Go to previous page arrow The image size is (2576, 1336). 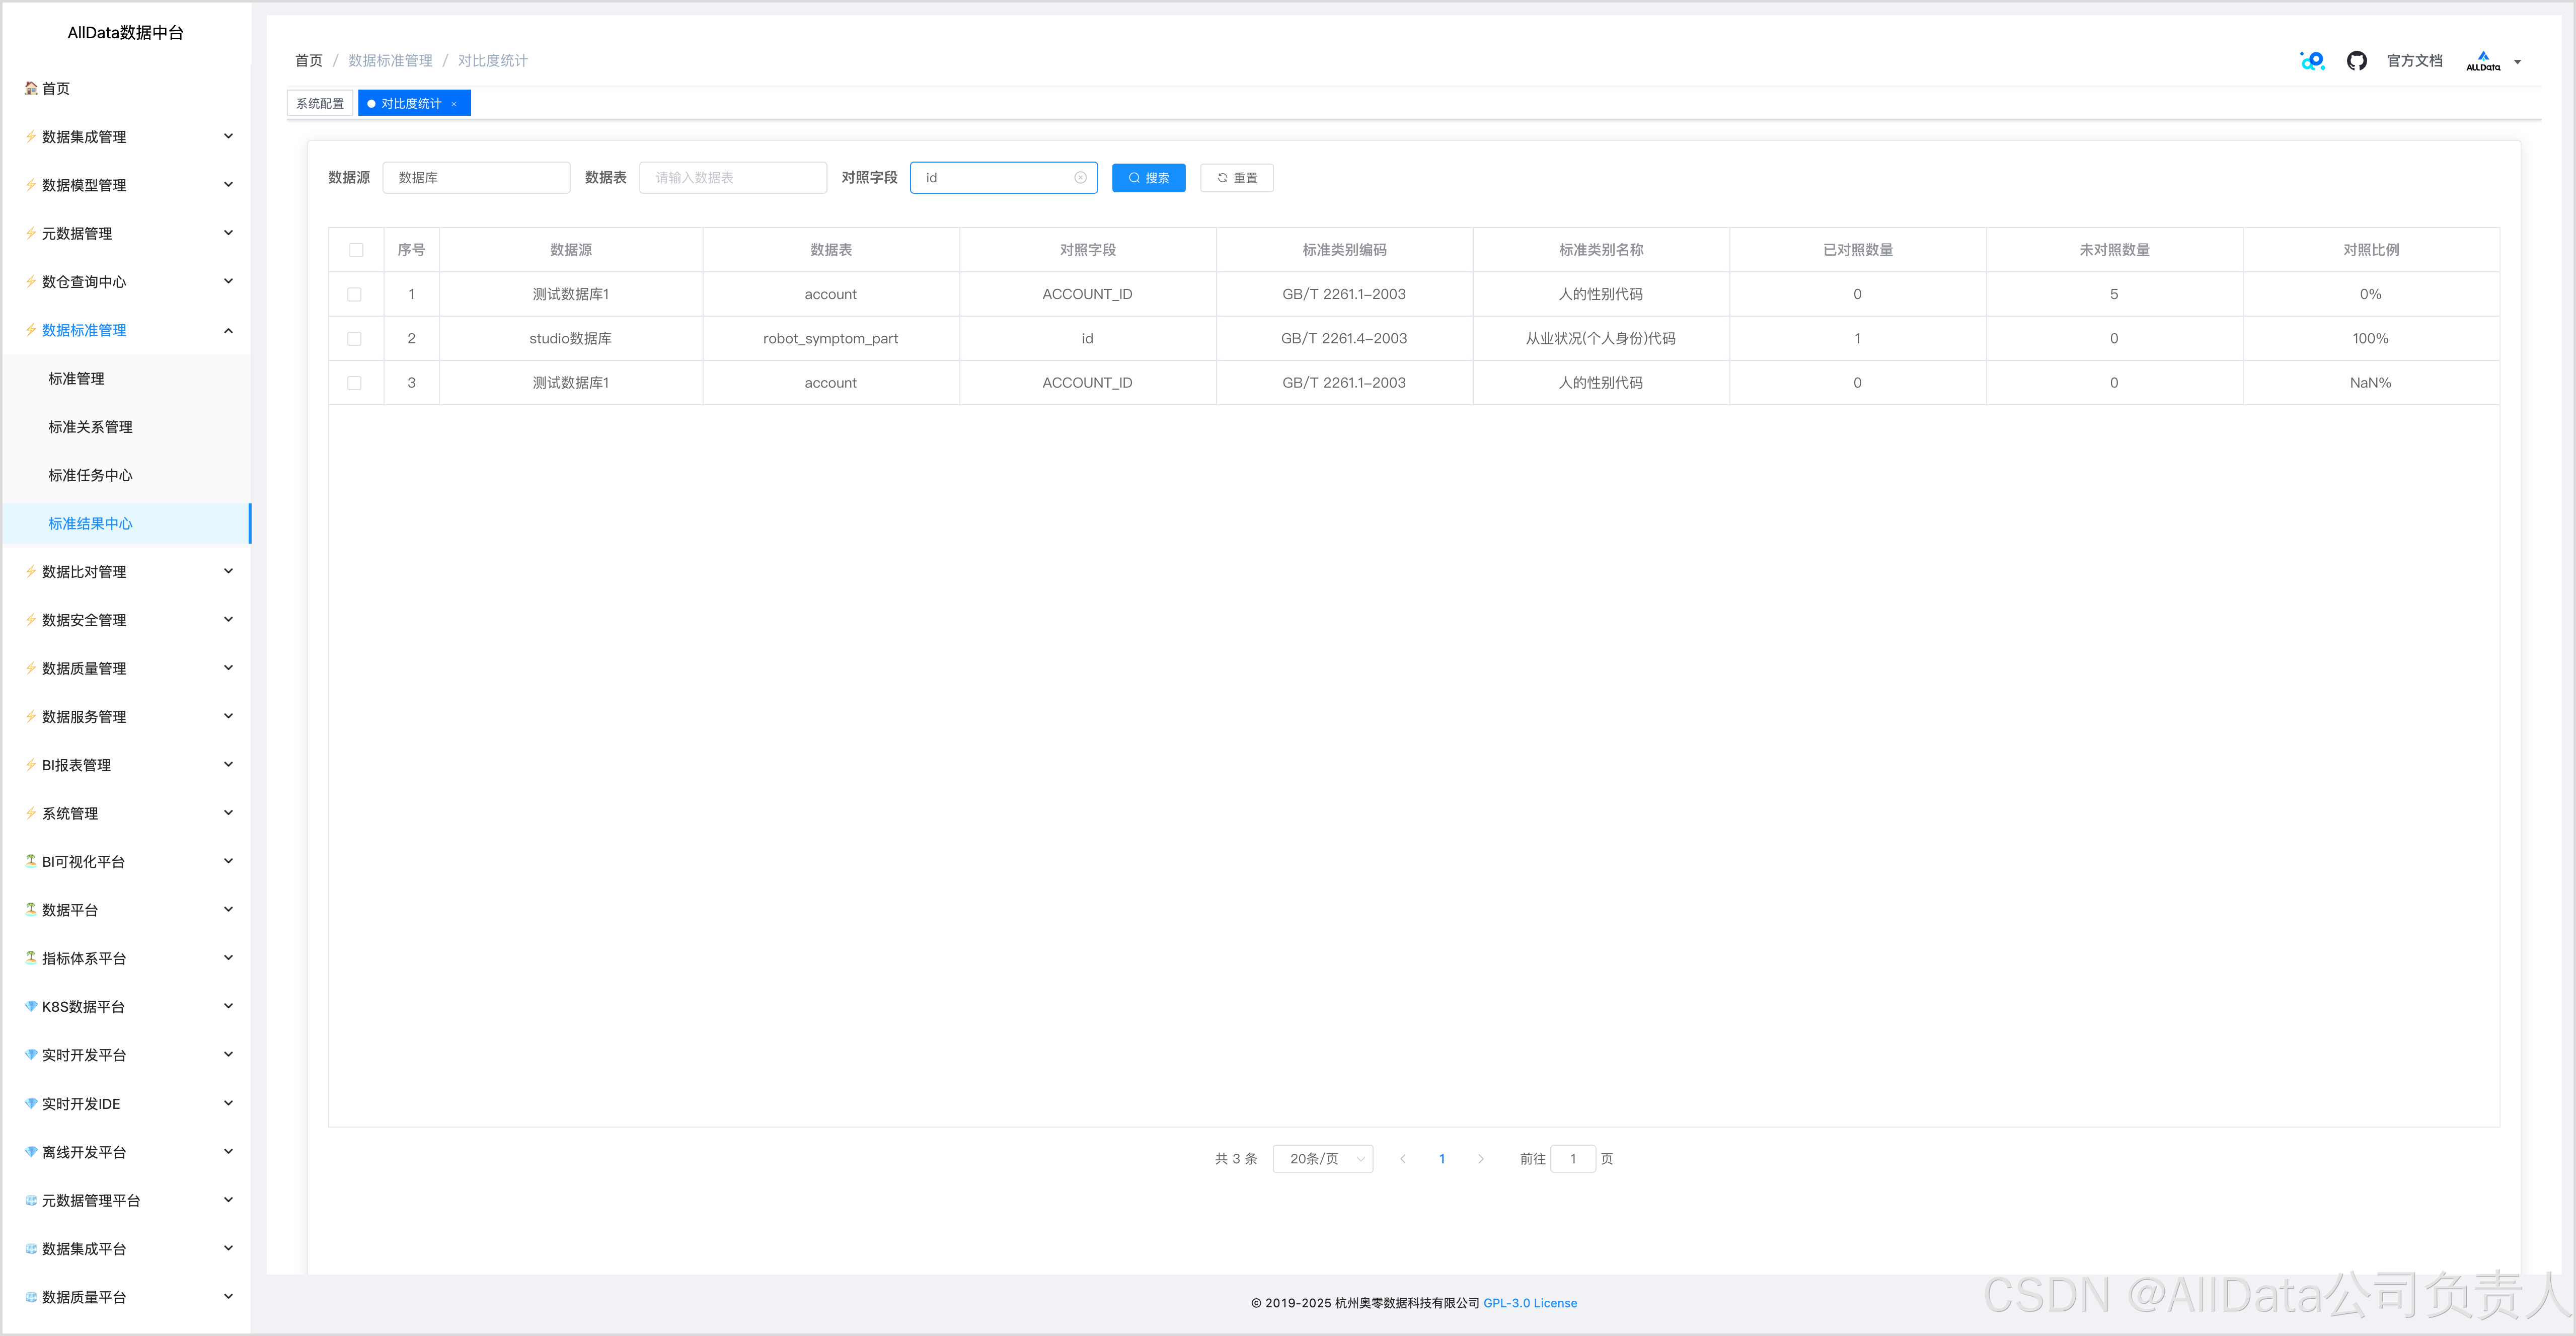pyautogui.click(x=1403, y=1159)
